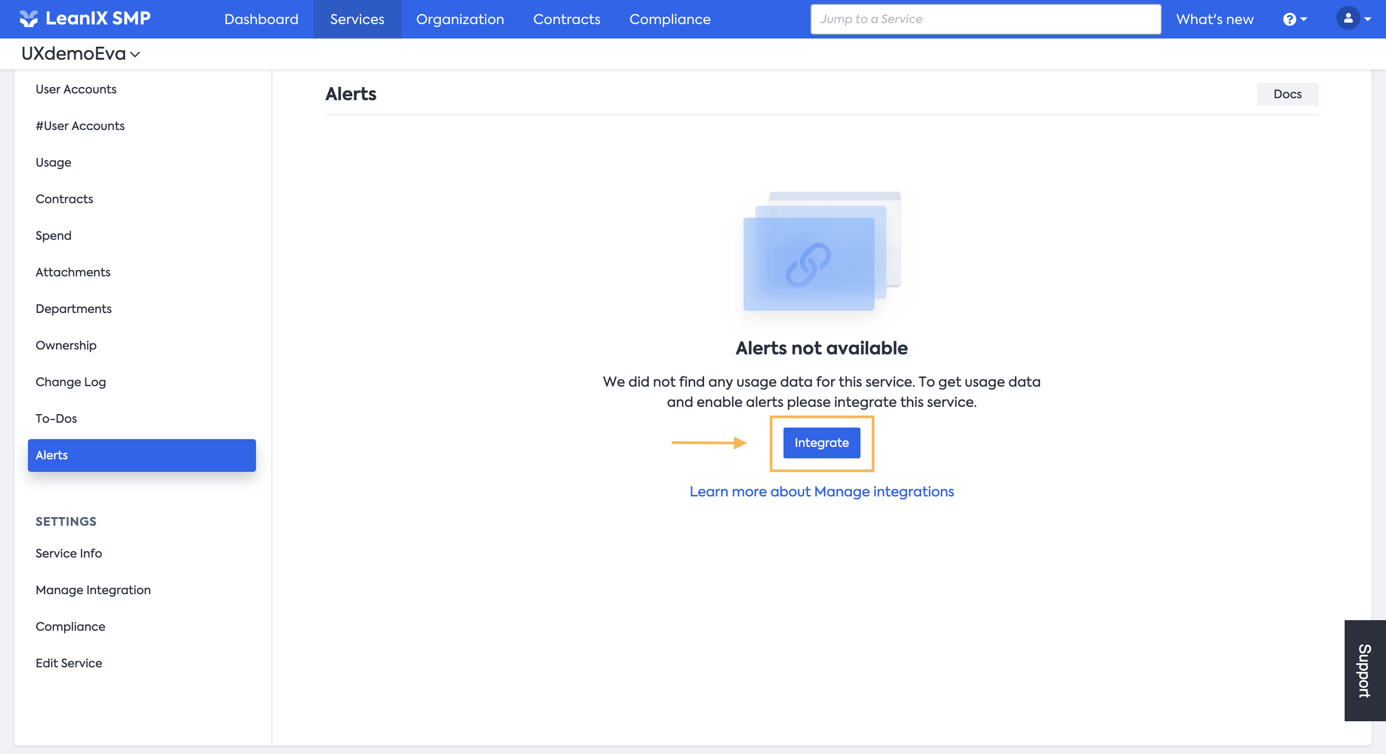Open the Support side tab
Screen dimensions: 1386x754
click(1364, 670)
